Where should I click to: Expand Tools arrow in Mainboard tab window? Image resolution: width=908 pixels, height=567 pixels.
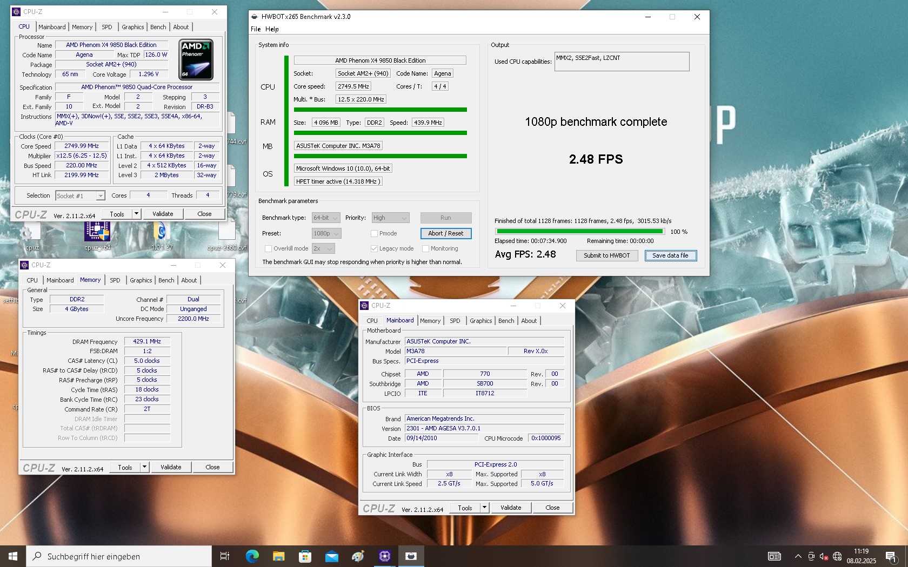coord(484,508)
